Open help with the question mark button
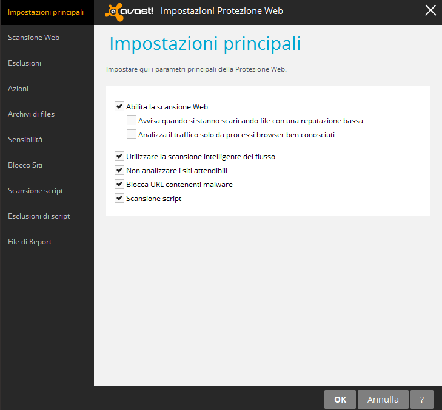This screenshot has height=410, width=442. [x=422, y=400]
